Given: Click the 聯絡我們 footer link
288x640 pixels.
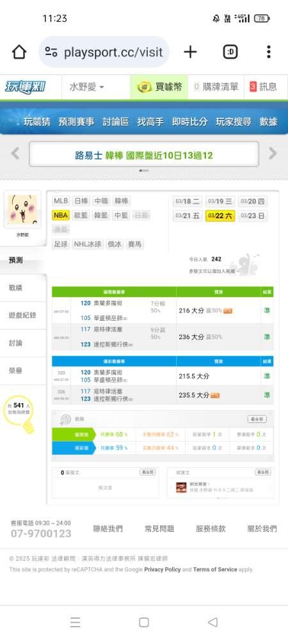Looking at the screenshot, I should pos(108,529).
